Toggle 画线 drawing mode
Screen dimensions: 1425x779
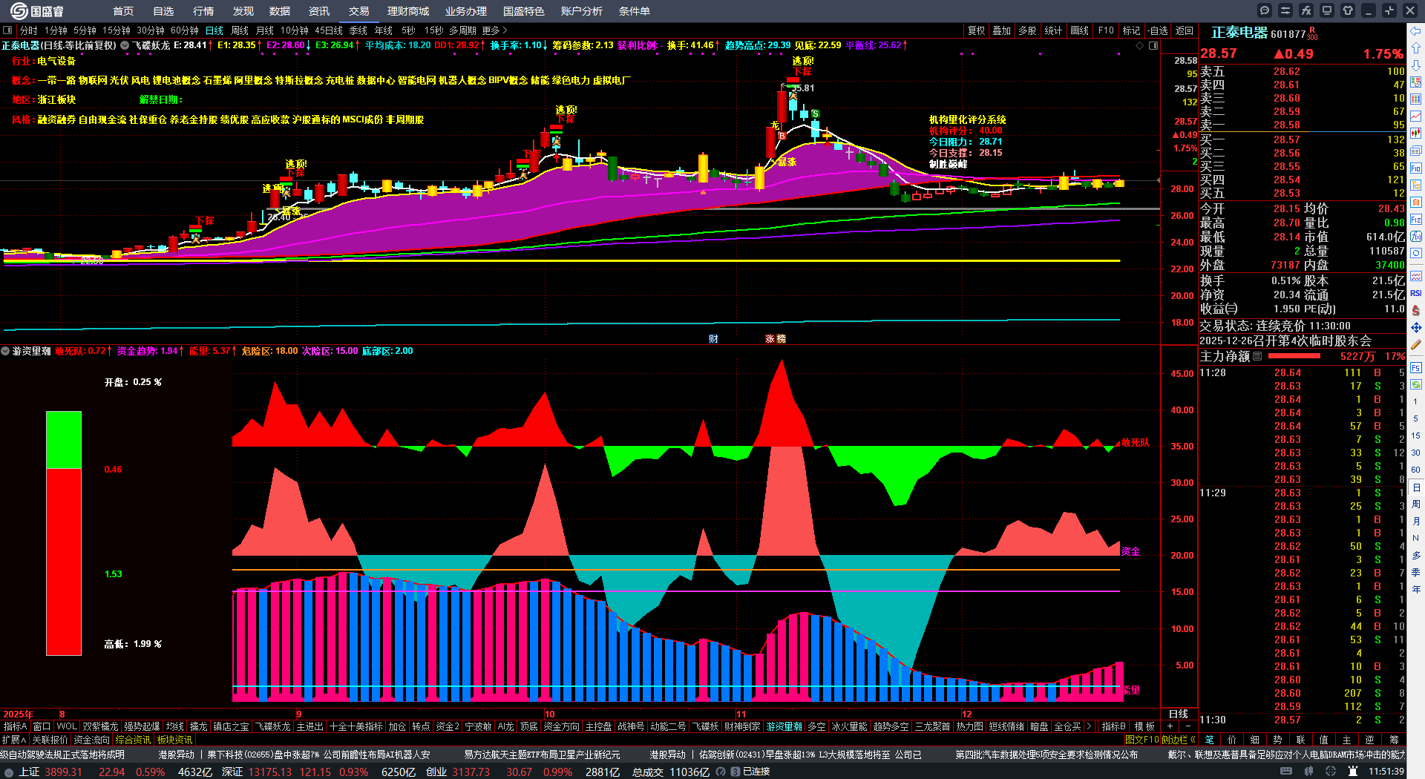1079,30
